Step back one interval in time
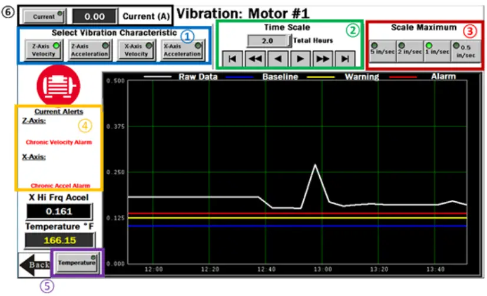This screenshot has width=487, height=296. pos(278,59)
